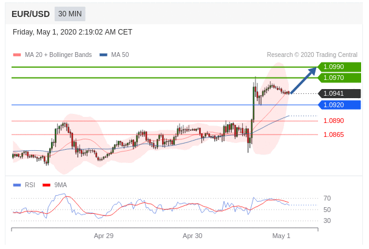
Task: Click the date 'Friday, May 1, 2020 2:19:02 AM CET'
Action: pos(72,32)
